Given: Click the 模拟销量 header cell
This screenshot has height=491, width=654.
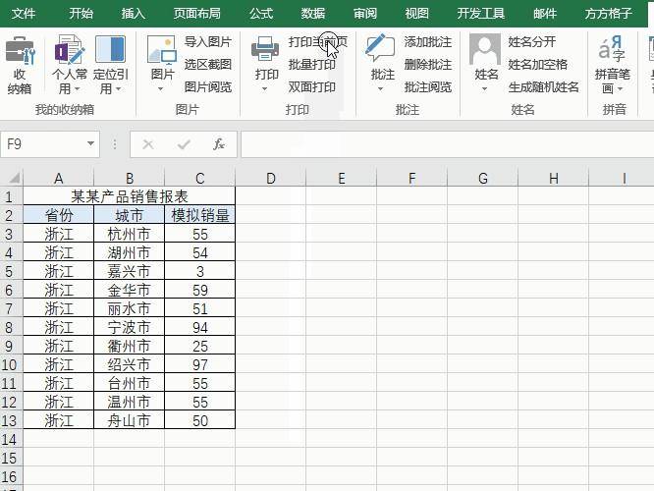Looking at the screenshot, I should tap(199, 215).
